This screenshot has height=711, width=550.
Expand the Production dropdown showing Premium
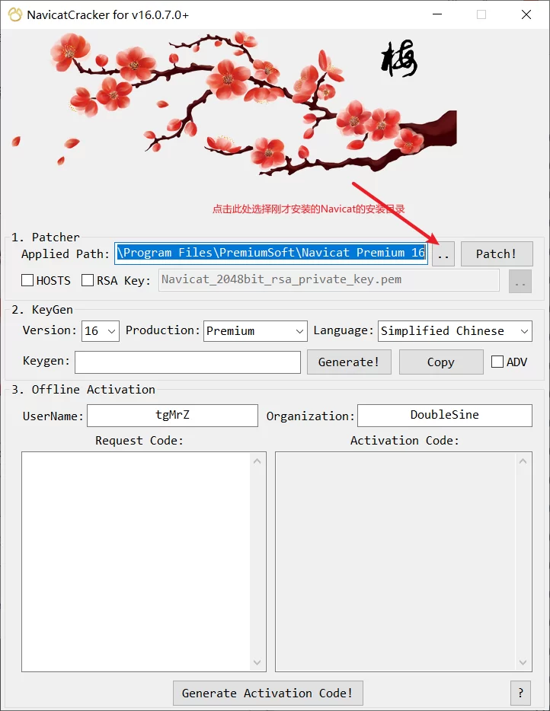pyautogui.click(x=255, y=330)
